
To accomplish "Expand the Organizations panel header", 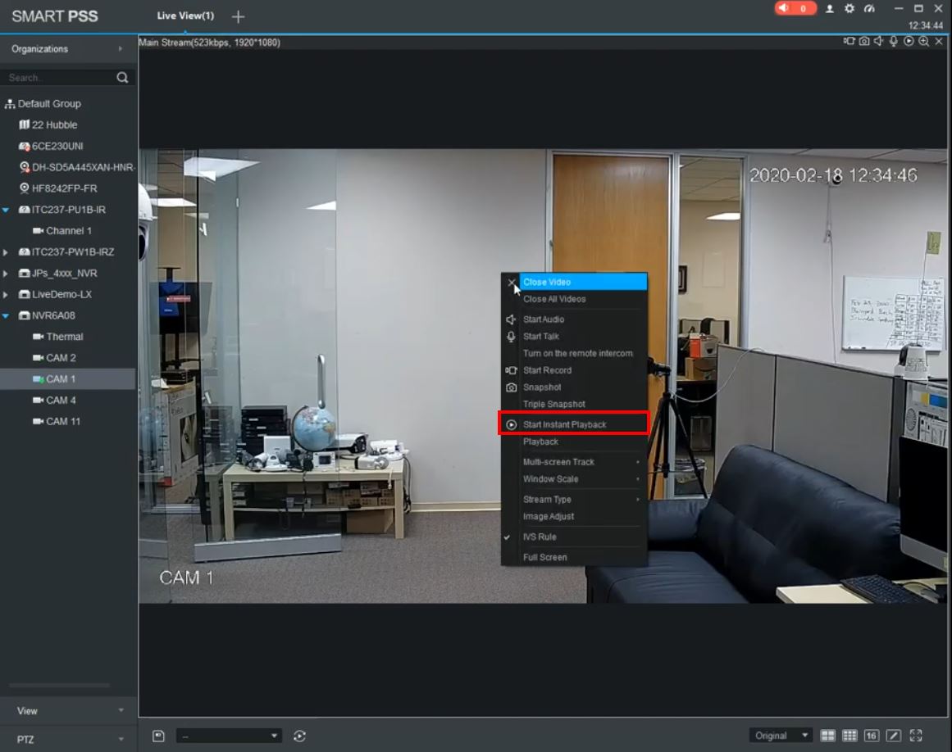I will [68, 48].
